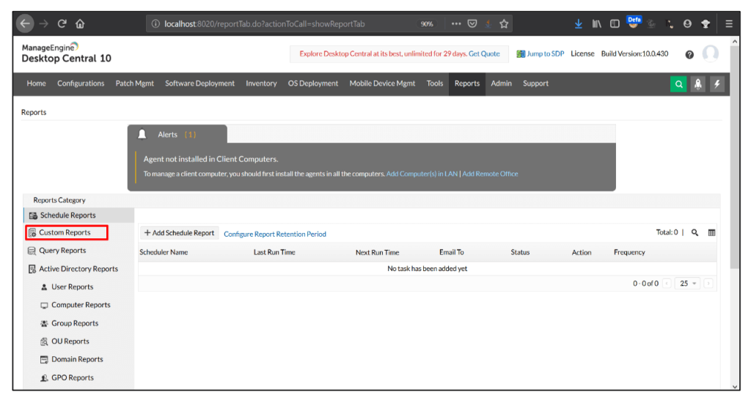Click the site information icon in address bar
This screenshot has height=403, width=751.
(x=155, y=23)
